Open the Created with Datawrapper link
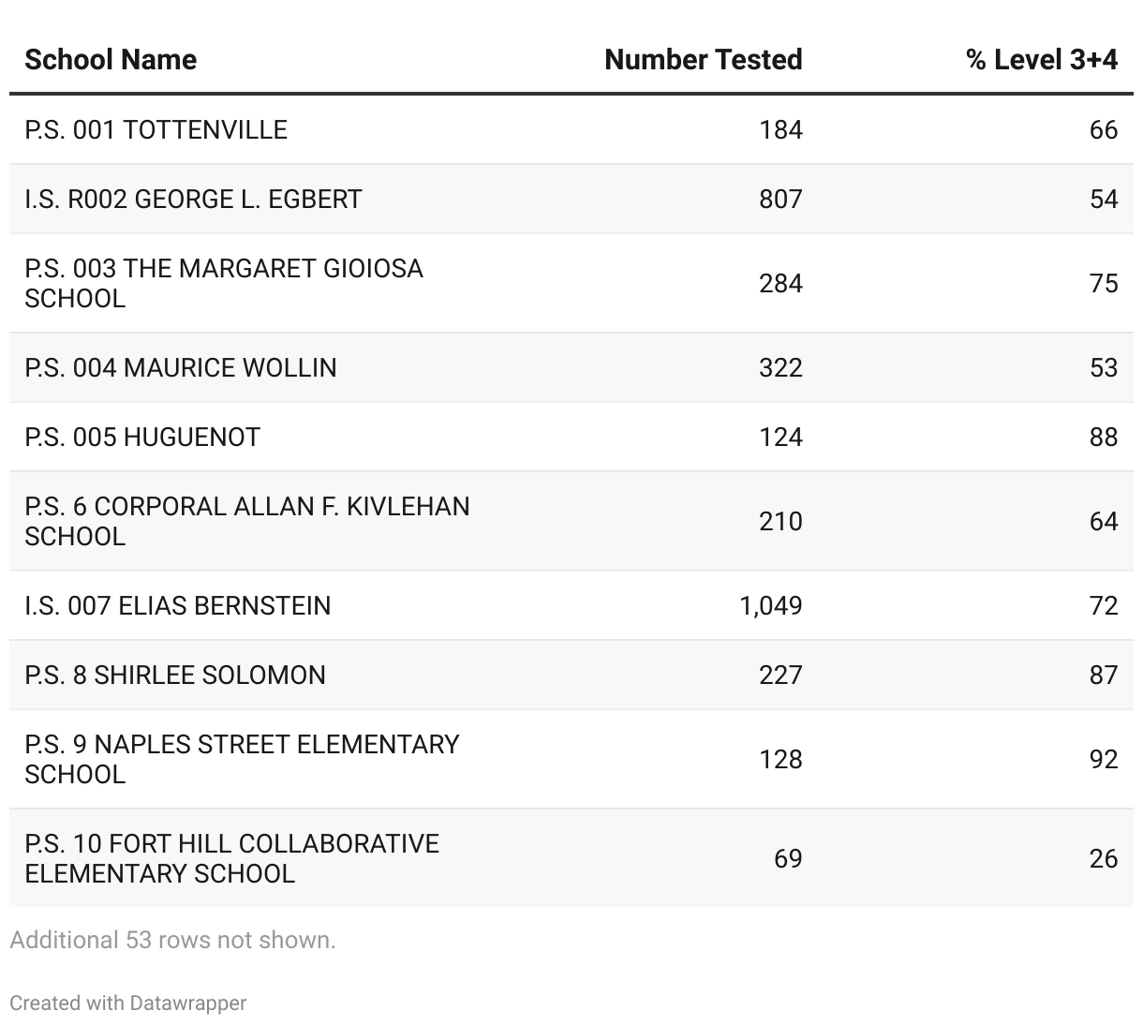 pyautogui.click(x=128, y=1003)
